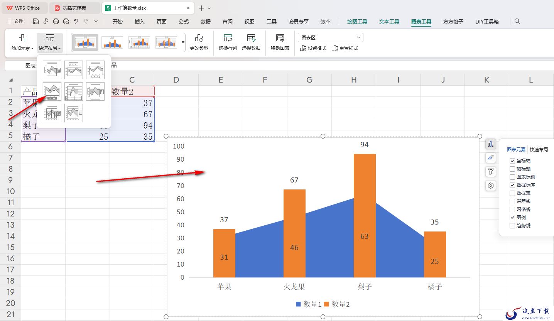Switch to the 绘图工具 ribbon tab
The image size is (554, 321).
357,22
